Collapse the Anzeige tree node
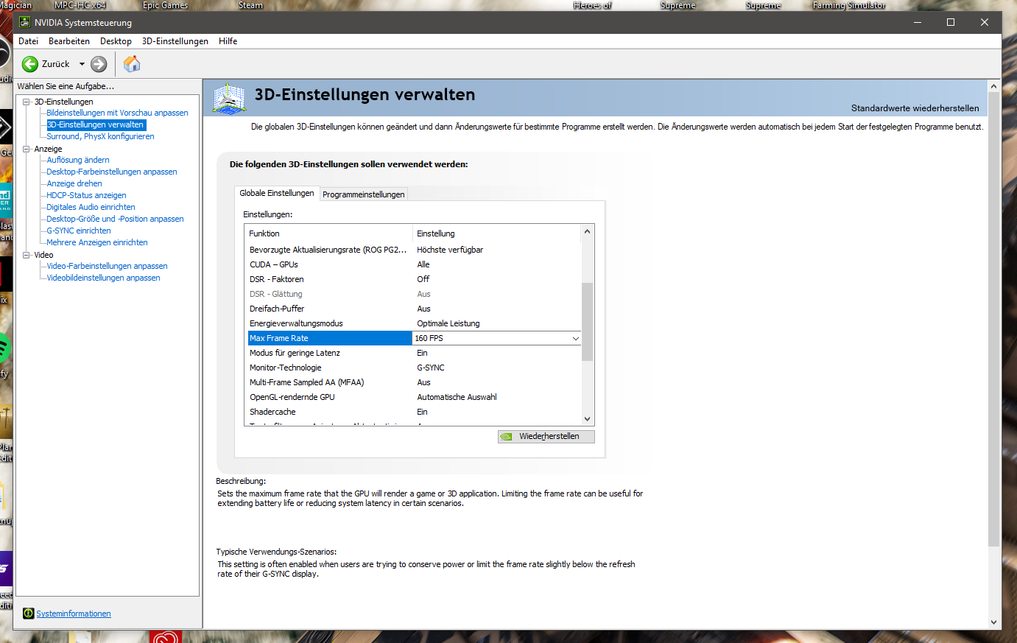Image resolution: width=1017 pixels, height=643 pixels. tap(27, 149)
